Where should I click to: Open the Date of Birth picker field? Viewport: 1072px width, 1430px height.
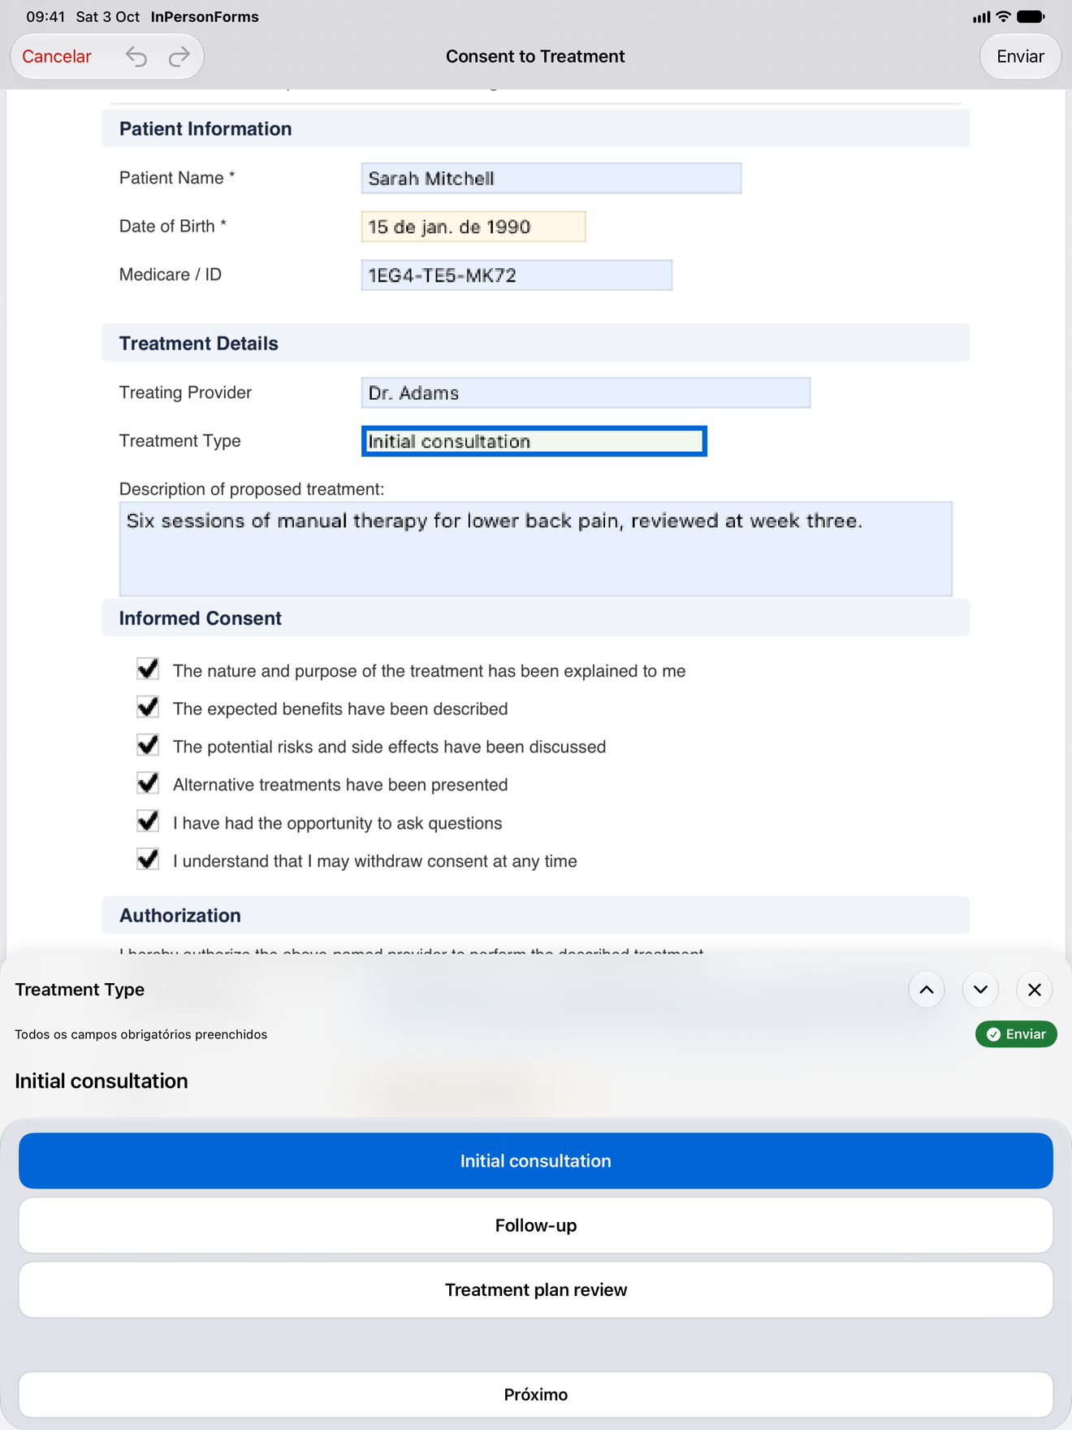(473, 227)
